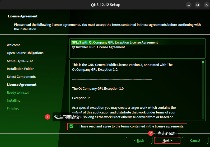The image size is (210, 147).
Task: Click Installation Folder step
Action: (20, 69)
